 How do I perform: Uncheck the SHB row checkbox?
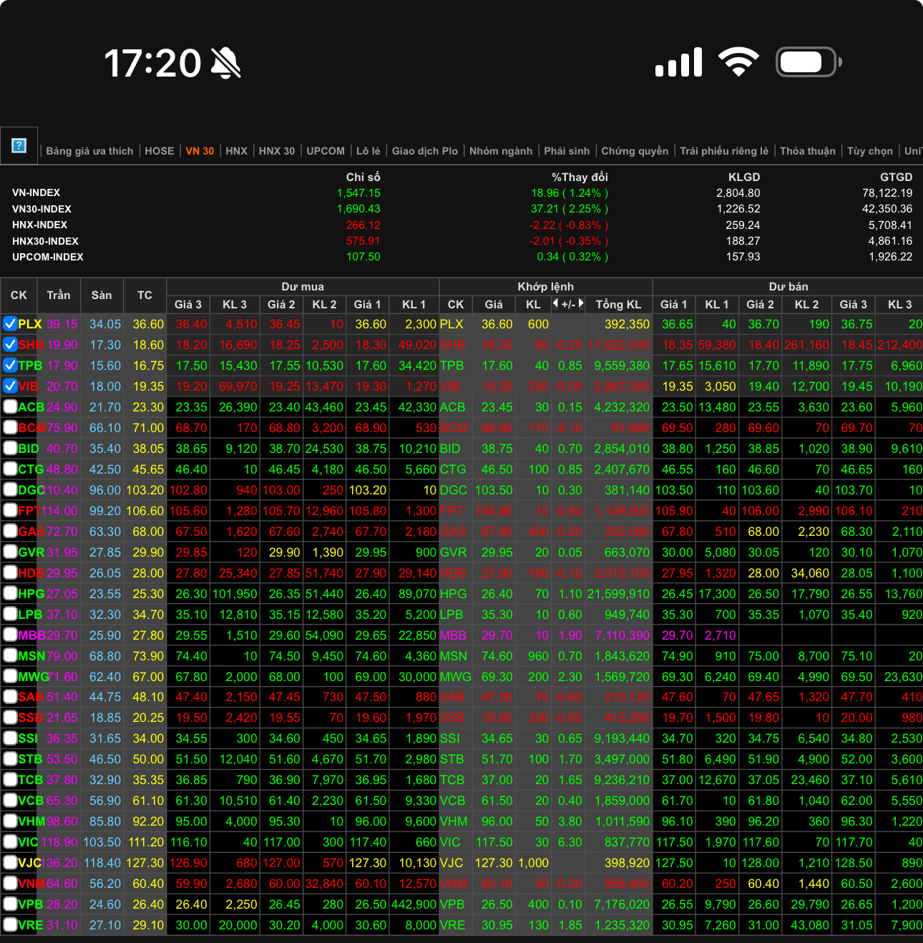coord(10,344)
